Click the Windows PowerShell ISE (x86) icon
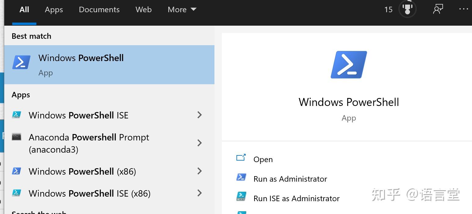 16,193
